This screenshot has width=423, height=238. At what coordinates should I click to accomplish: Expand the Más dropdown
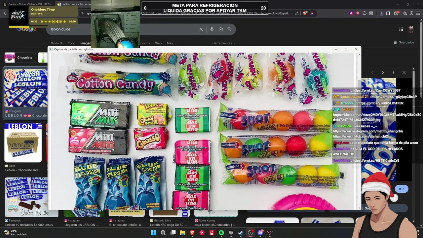click(171, 43)
